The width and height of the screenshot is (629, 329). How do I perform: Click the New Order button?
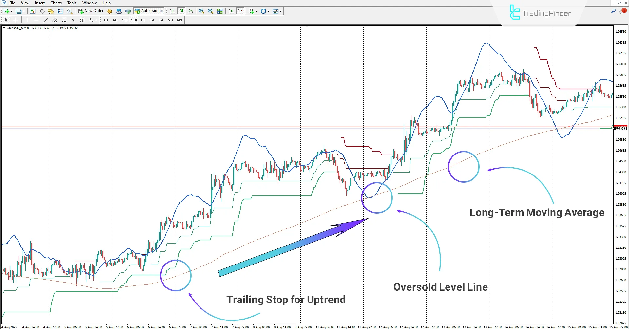point(91,11)
